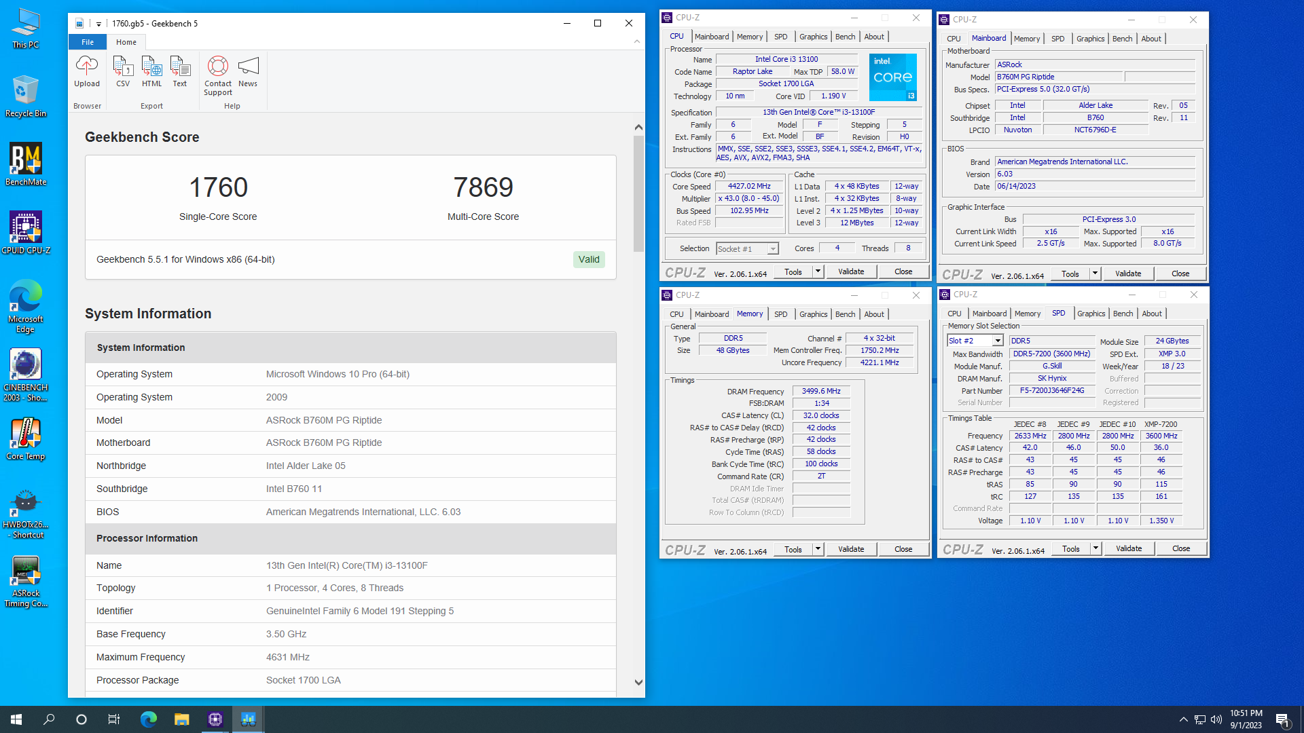Open the volume control in system tray
1304x733 pixels.
(x=1216, y=719)
